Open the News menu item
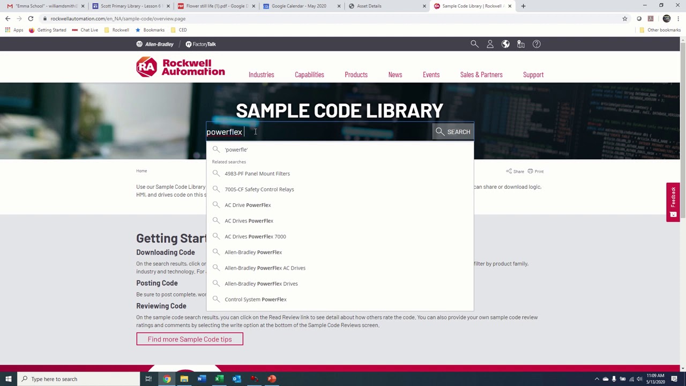Viewport: 686px width, 386px height. [395, 75]
